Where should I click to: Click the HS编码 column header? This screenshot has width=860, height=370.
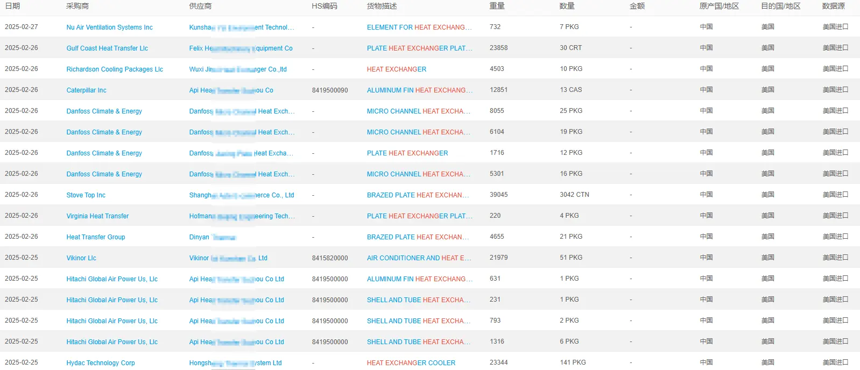[324, 6]
